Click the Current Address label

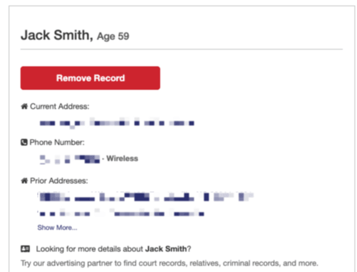[x=60, y=107]
